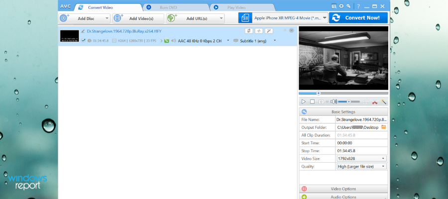Click the clip/trim button on video row
This screenshot has width=448, height=199.
(259, 31)
